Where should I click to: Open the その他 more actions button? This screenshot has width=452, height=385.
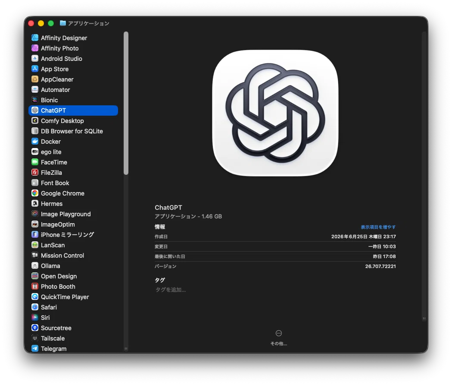[x=279, y=338]
